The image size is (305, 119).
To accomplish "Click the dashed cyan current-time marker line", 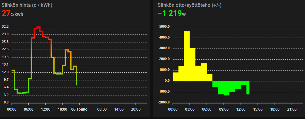I will click(x=50, y=65).
